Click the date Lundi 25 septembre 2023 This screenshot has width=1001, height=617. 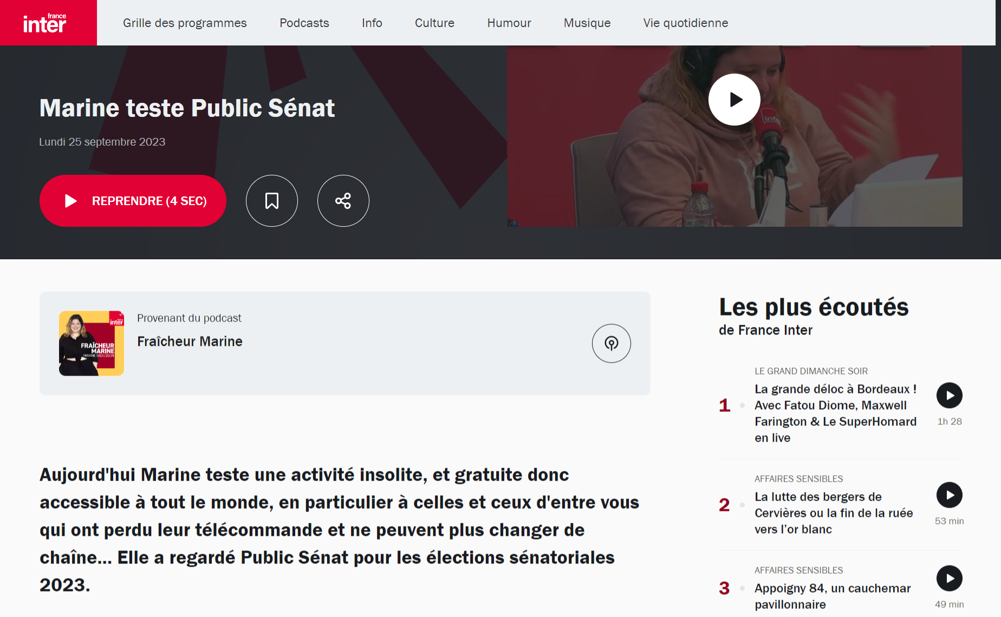[102, 142]
